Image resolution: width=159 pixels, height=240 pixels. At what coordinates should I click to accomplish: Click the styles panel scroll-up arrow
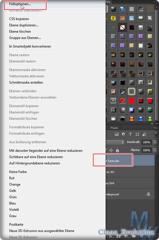(x=156, y=7)
